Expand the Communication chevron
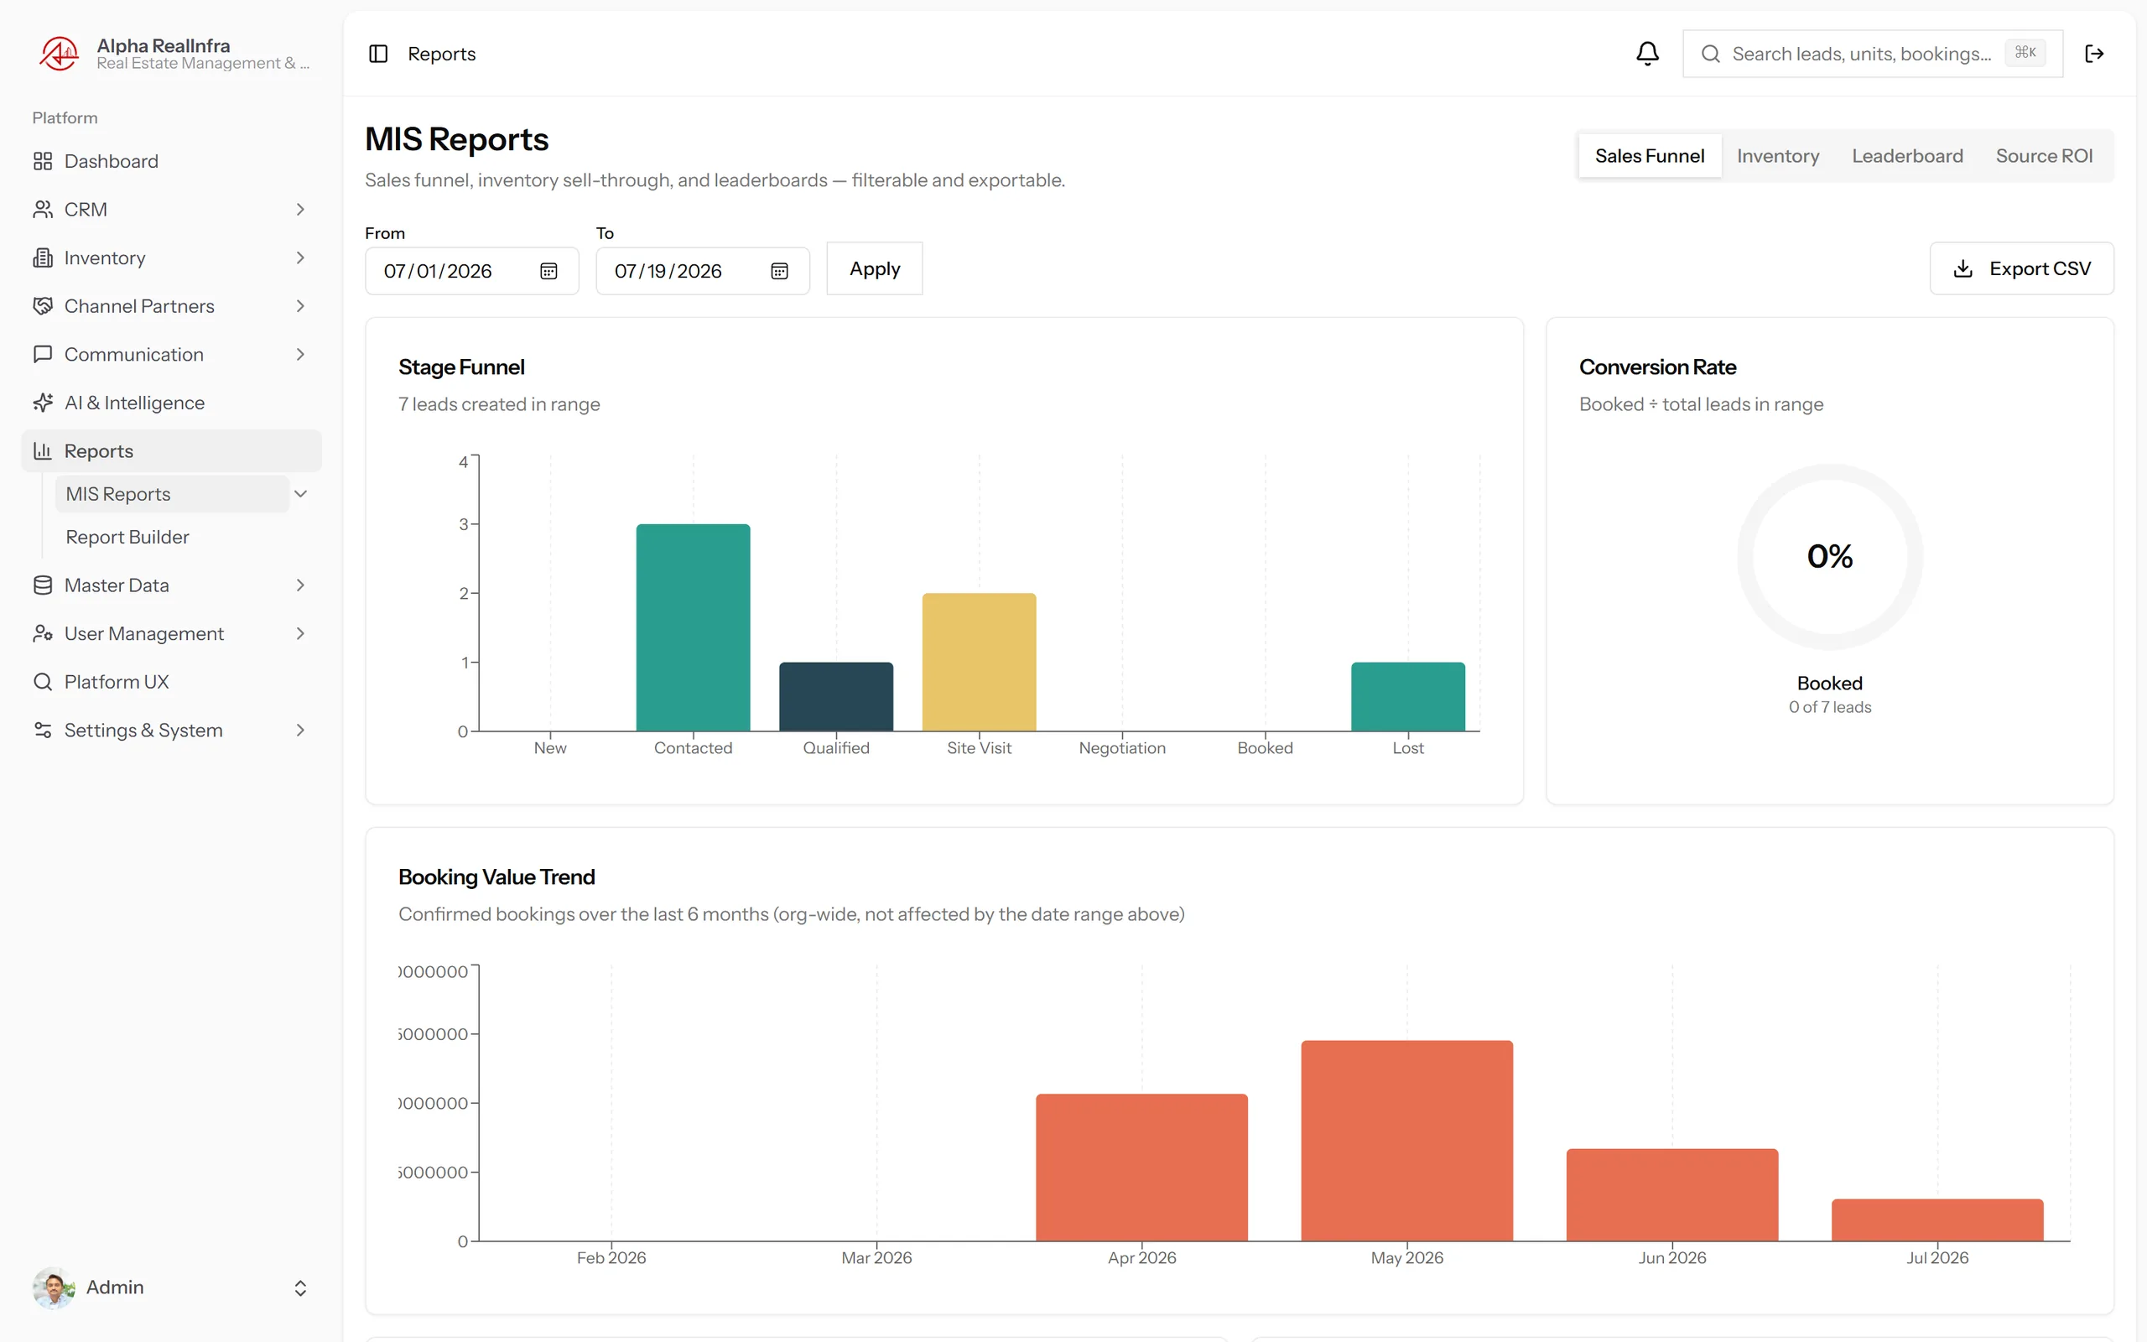The width and height of the screenshot is (2147, 1342). point(300,354)
